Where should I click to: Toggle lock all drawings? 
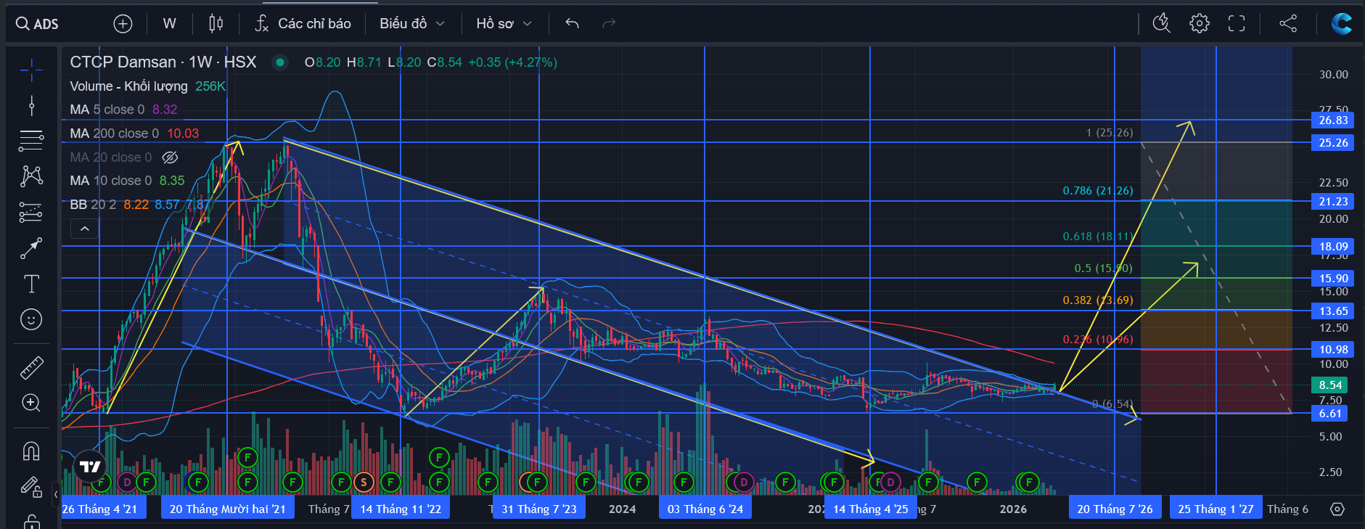click(31, 521)
